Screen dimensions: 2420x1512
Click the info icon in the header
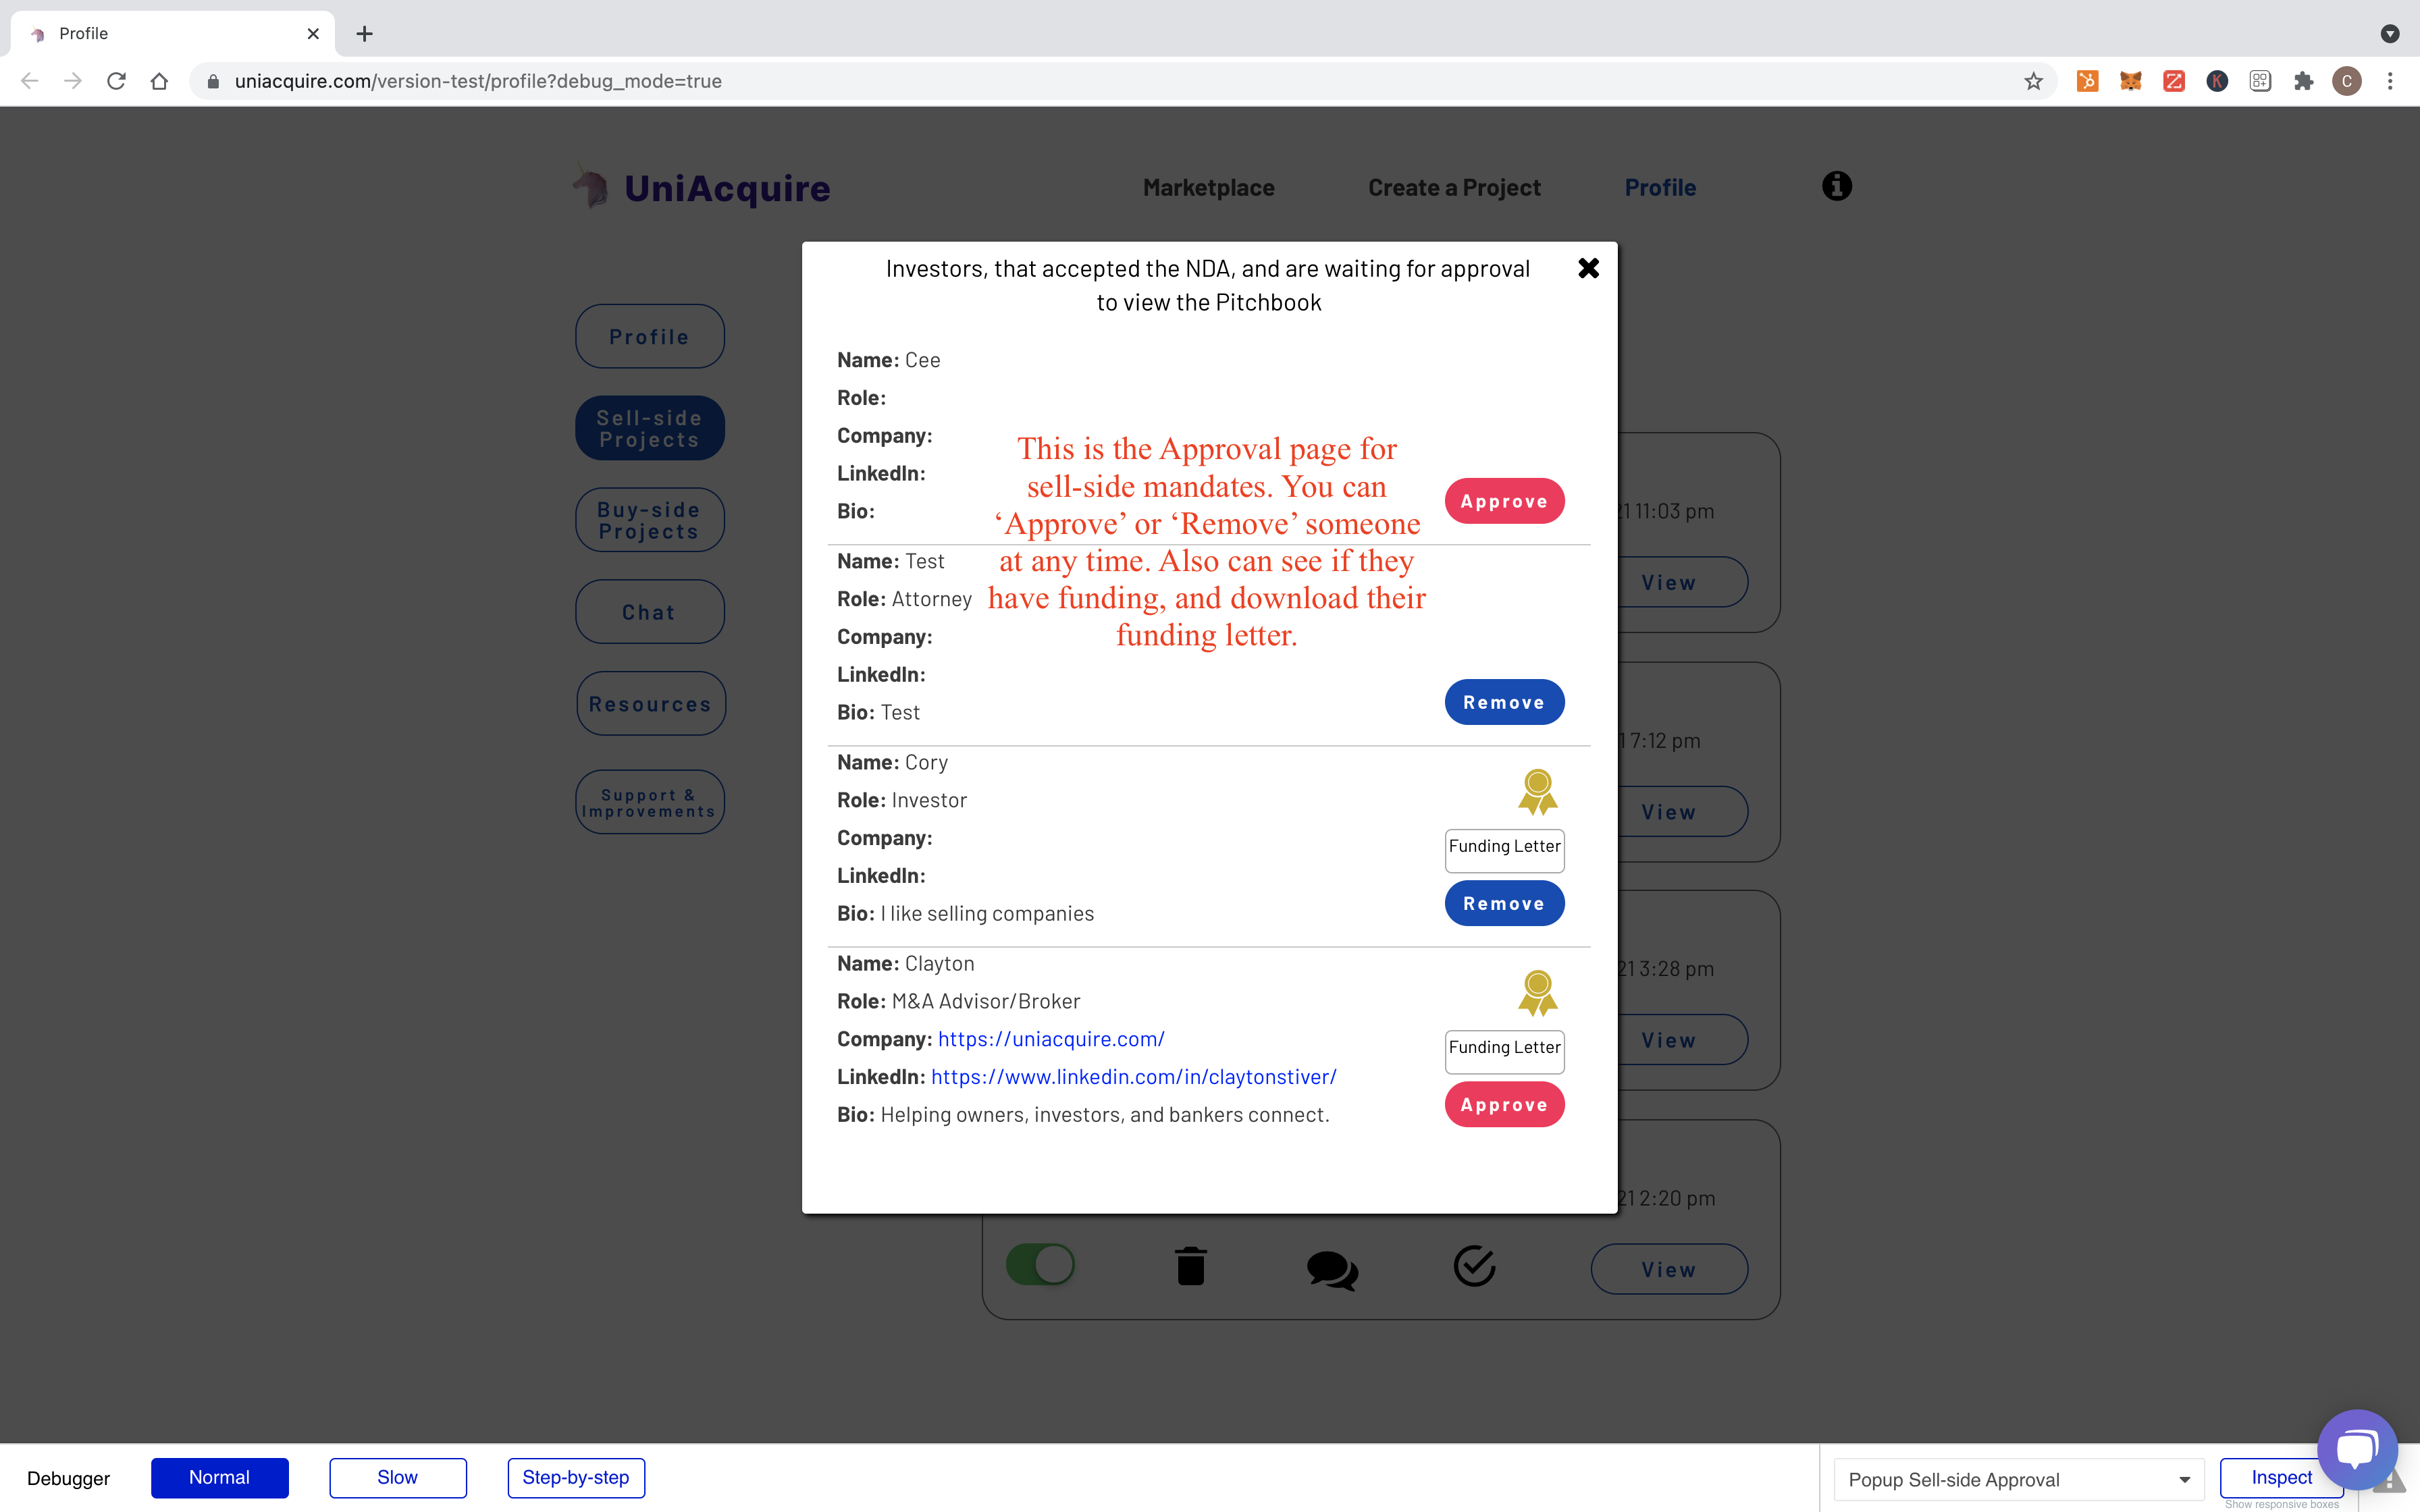[1836, 186]
